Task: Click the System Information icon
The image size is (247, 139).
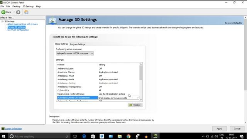Action: click(3, 129)
